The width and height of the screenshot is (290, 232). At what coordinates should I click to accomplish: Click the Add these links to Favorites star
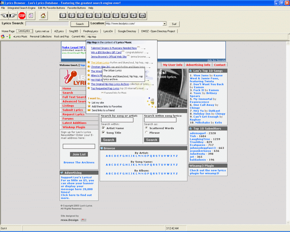pyautogui.click(x=89, y=106)
